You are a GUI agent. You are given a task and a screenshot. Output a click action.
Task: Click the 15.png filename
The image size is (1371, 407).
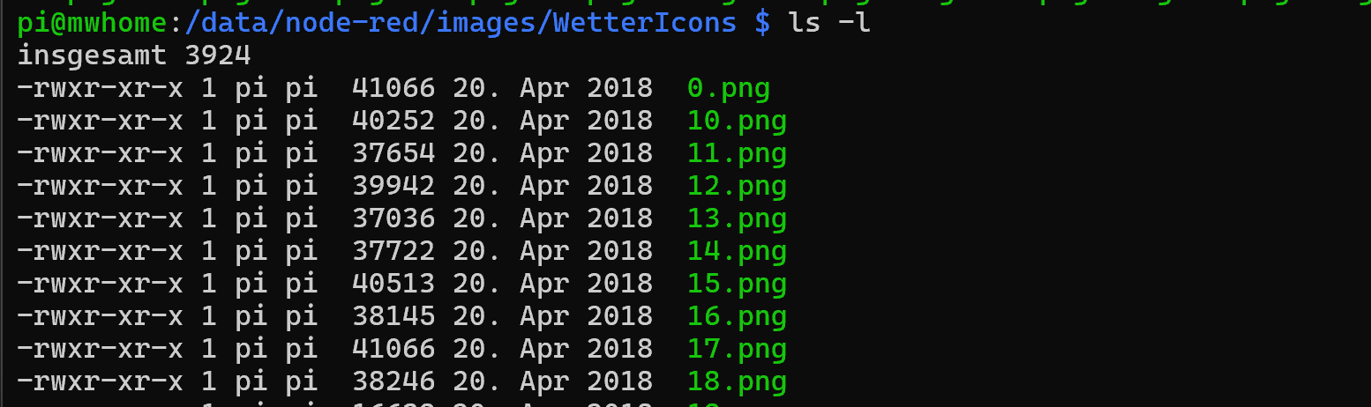pyautogui.click(x=737, y=284)
